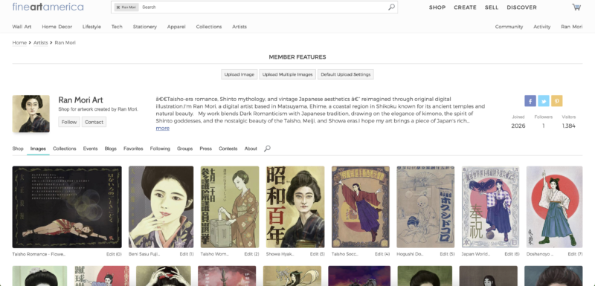Share profile on Twitter icon
595x286 pixels.
point(544,101)
